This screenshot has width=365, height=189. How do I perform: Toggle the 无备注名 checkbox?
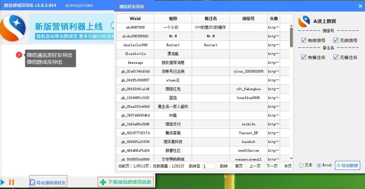335,57
